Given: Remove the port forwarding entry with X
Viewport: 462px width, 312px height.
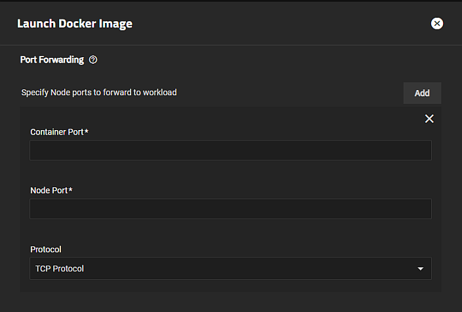Looking at the screenshot, I should pyautogui.click(x=429, y=118).
